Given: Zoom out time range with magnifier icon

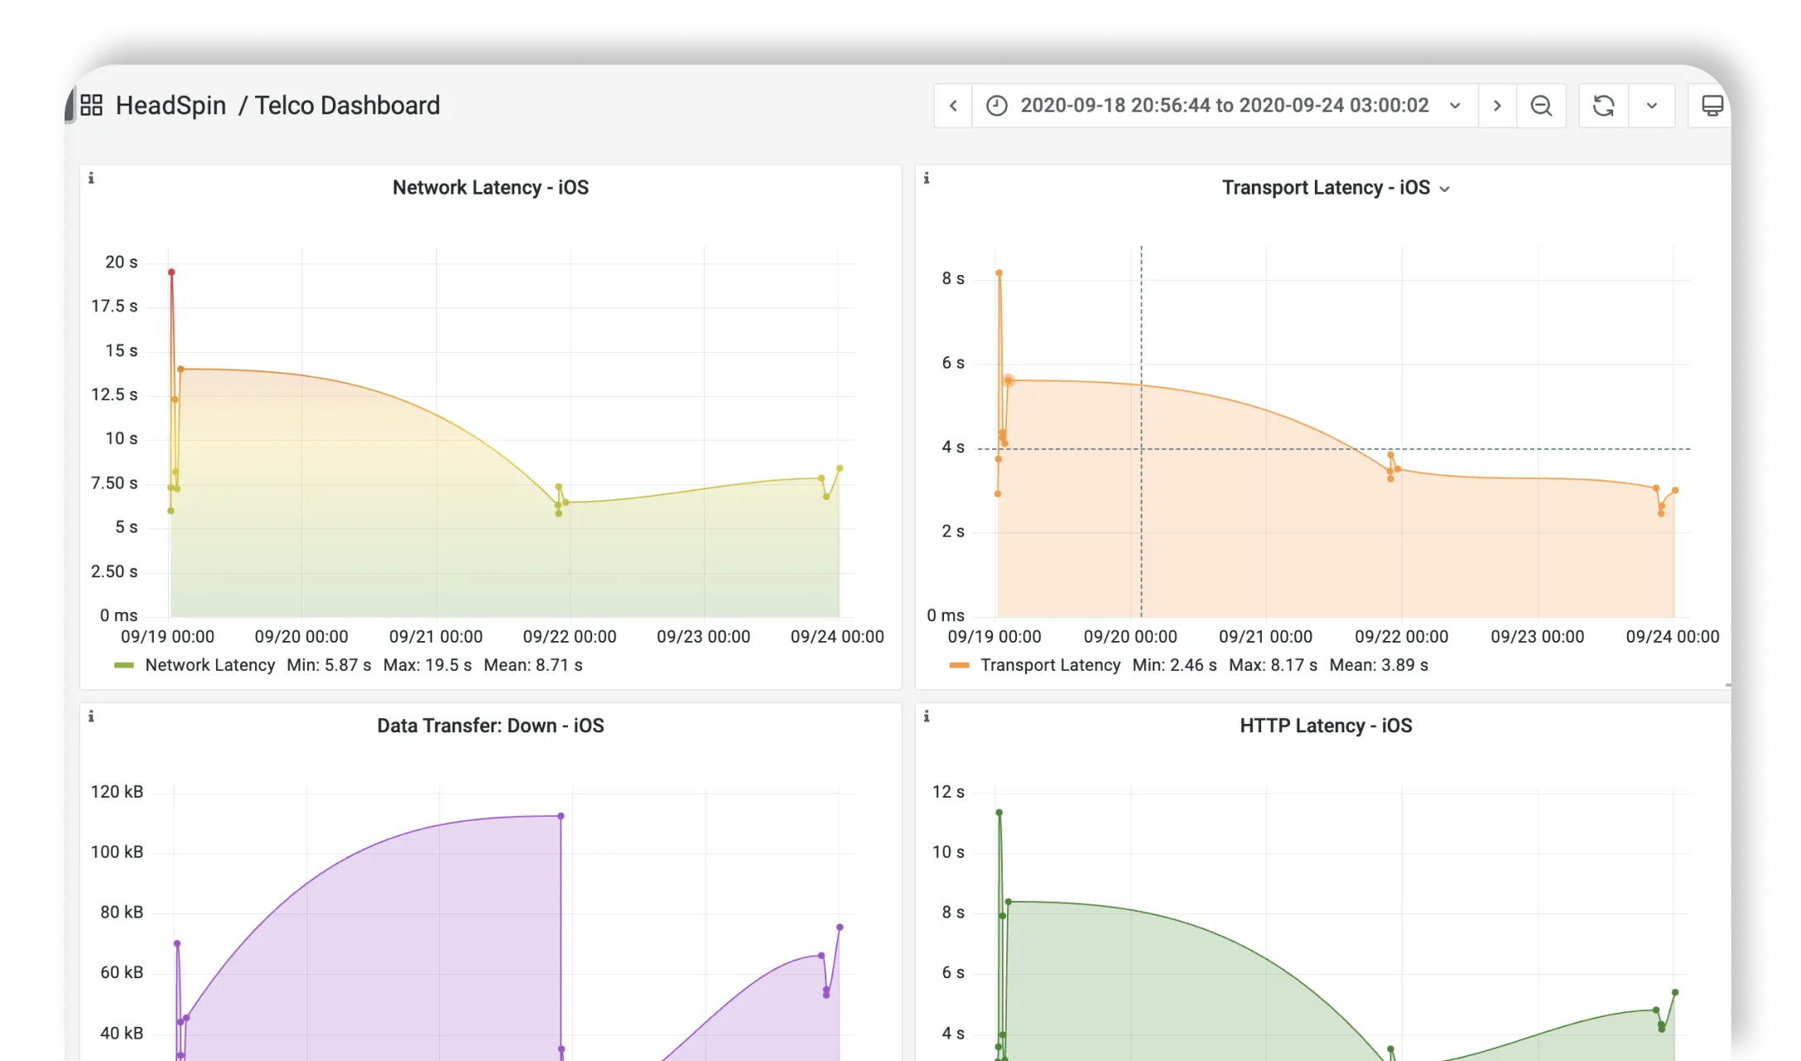Looking at the screenshot, I should pyautogui.click(x=1541, y=105).
